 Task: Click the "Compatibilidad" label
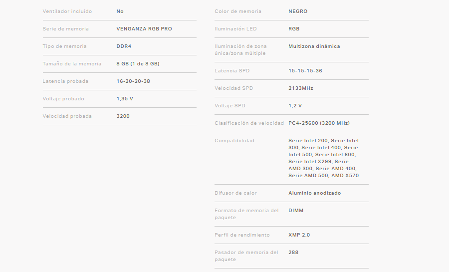point(234,140)
